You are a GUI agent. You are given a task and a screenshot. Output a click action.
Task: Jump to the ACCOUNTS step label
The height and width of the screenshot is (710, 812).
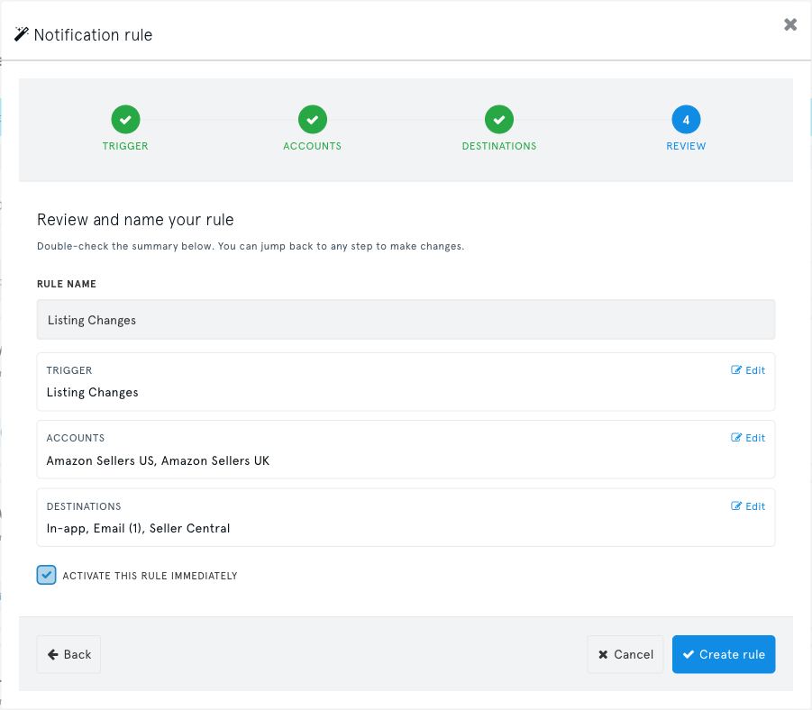coord(312,146)
